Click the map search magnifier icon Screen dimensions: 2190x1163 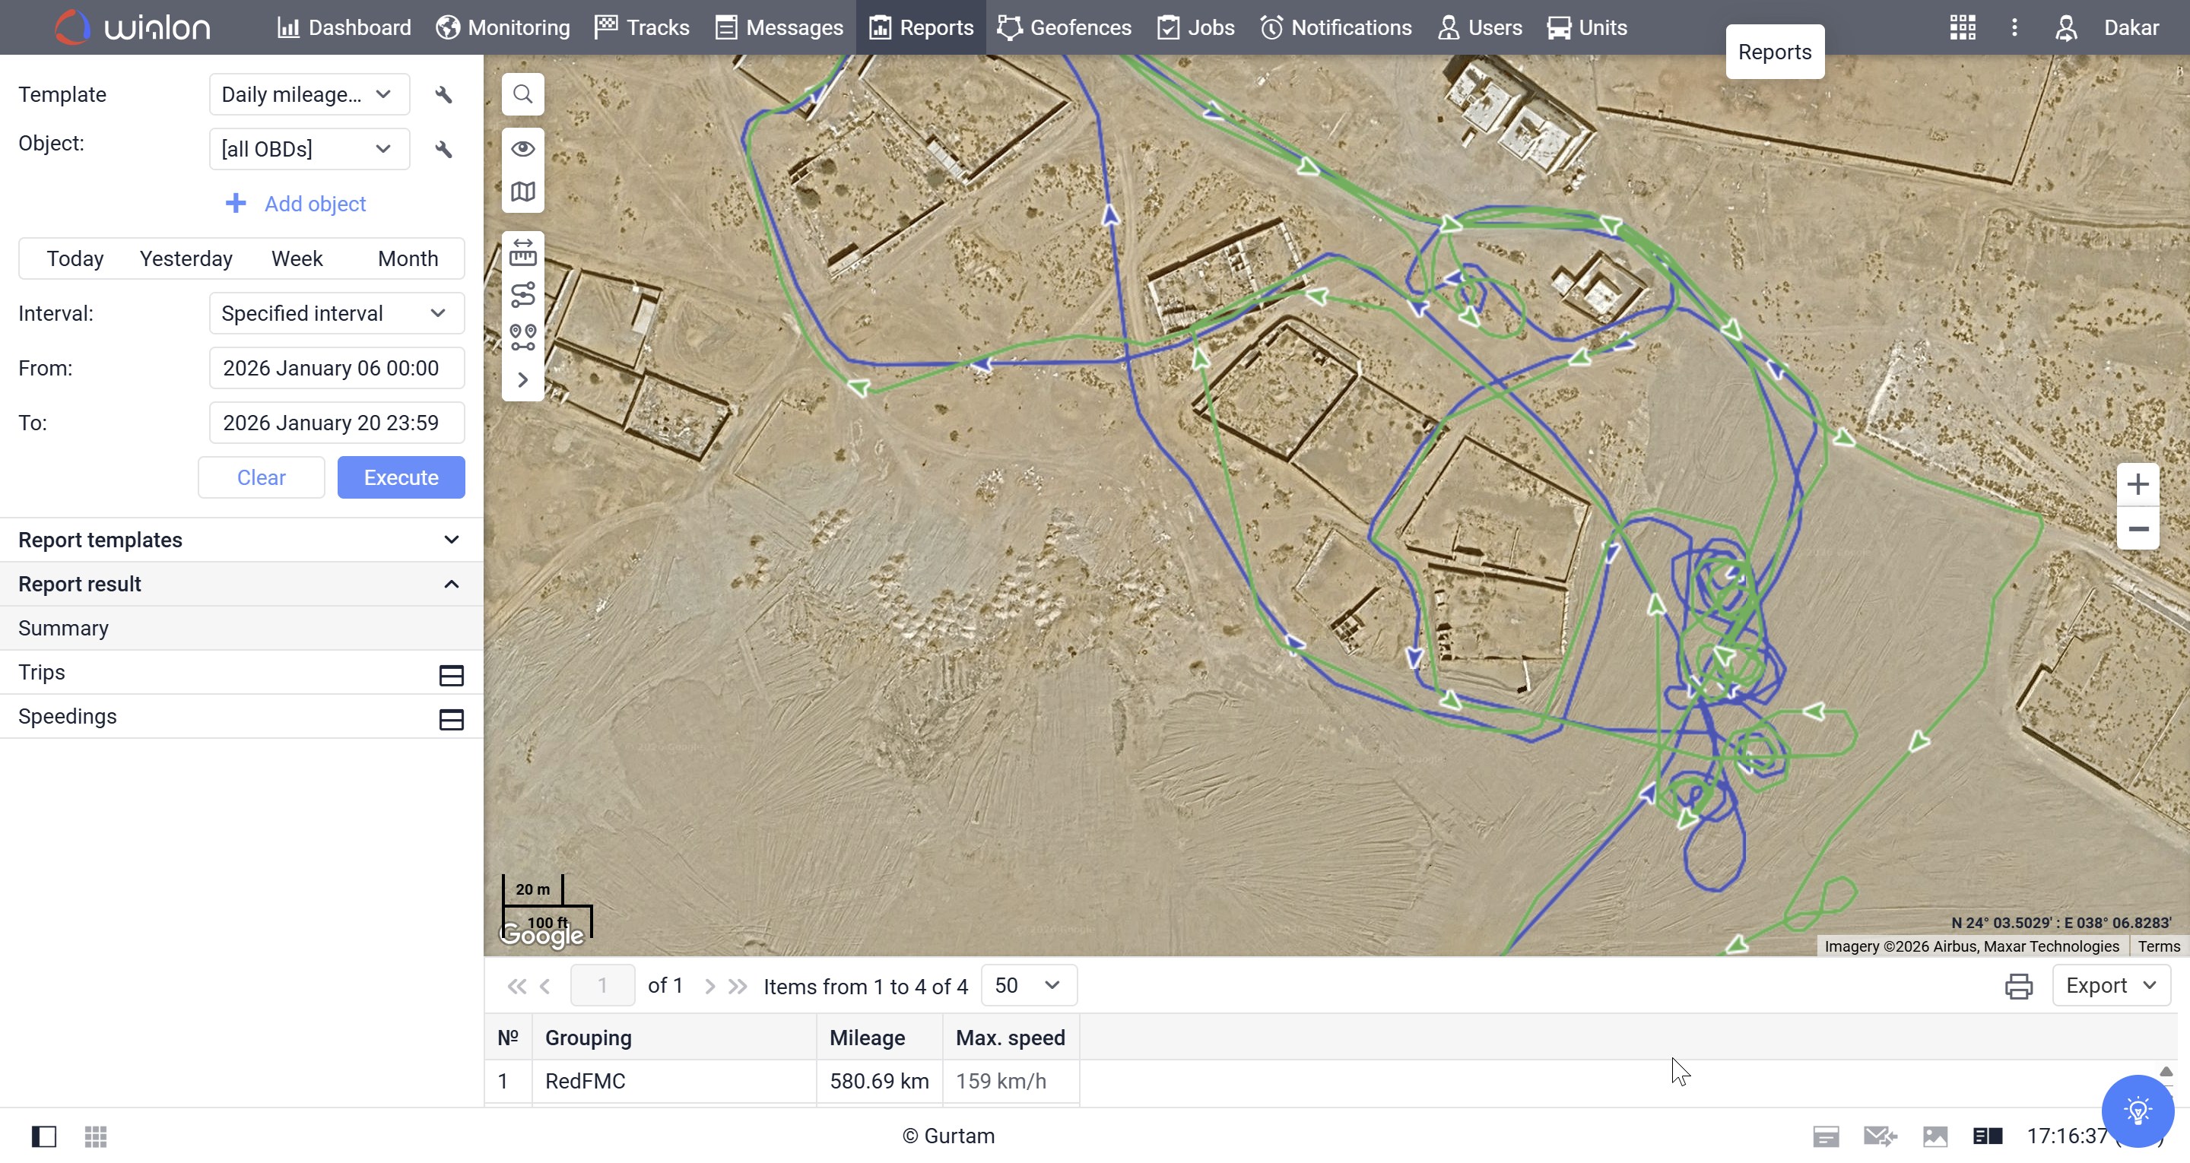click(522, 94)
